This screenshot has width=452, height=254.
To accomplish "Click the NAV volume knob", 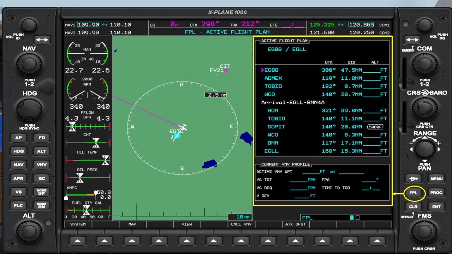I will pyautogui.click(x=29, y=25).
